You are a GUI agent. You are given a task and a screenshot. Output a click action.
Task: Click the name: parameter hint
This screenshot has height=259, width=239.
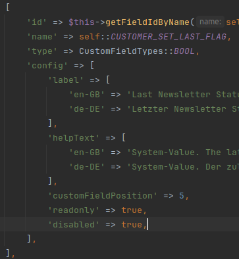(x=210, y=22)
